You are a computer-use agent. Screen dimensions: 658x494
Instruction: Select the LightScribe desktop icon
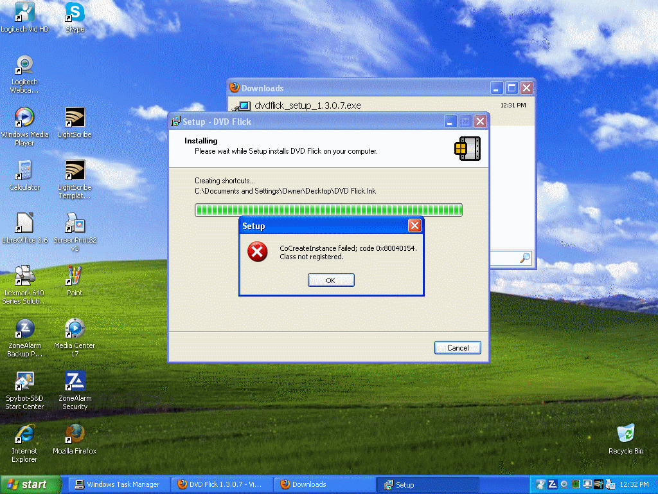coord(75,123)
